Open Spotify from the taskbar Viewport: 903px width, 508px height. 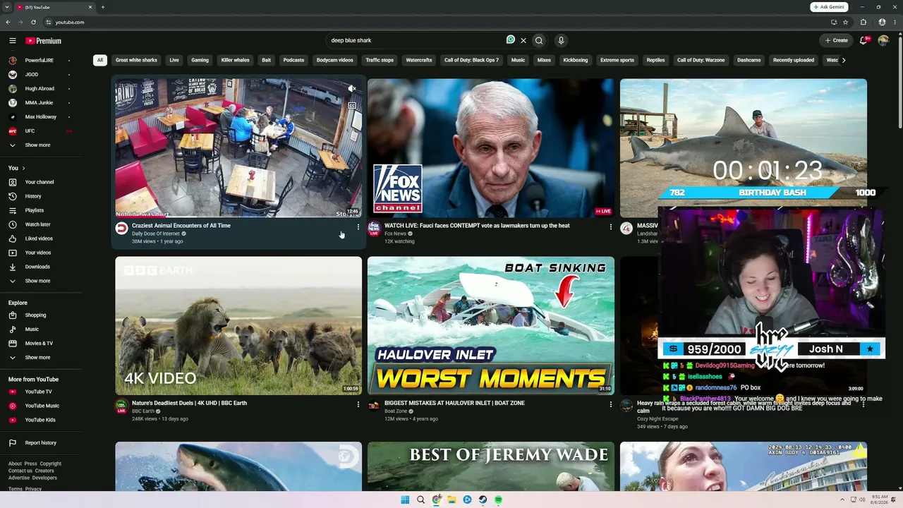[x=498, y=500]
